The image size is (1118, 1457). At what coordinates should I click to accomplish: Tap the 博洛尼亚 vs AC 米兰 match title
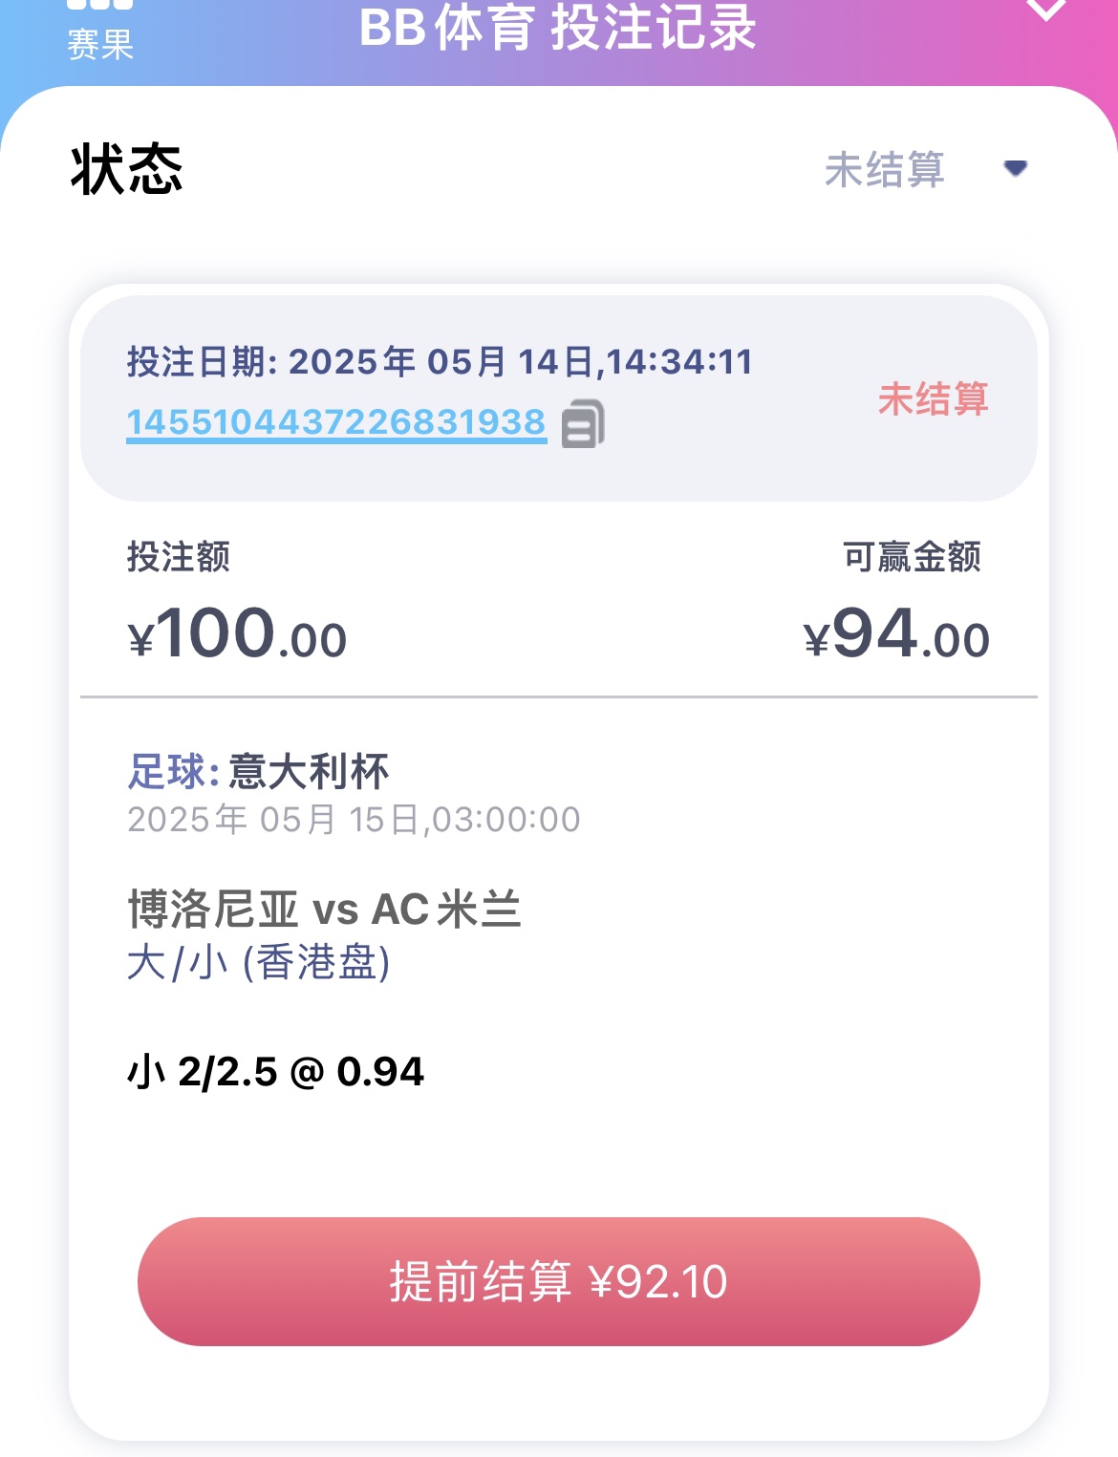[325, 909]
